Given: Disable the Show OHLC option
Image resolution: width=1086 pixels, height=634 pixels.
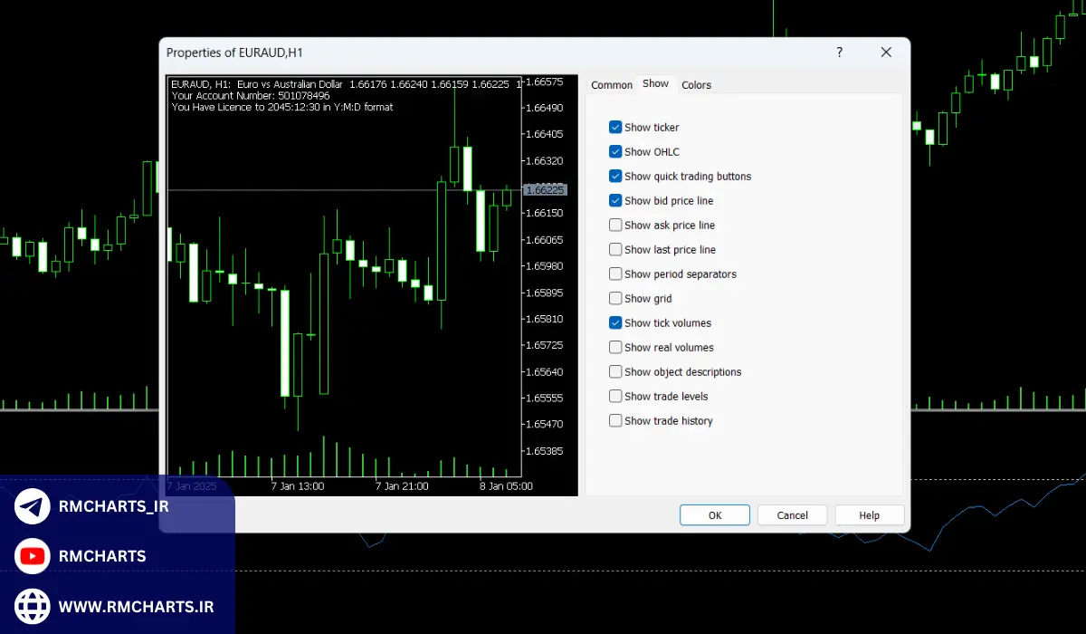Looking at the screenshot, I should (616, 152).
